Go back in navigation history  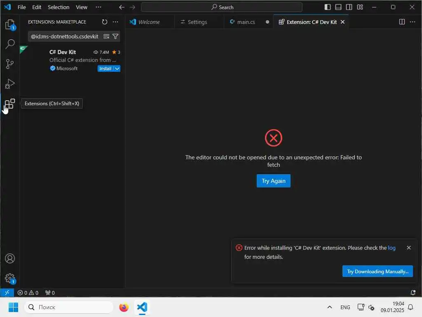tap(122, 7)
